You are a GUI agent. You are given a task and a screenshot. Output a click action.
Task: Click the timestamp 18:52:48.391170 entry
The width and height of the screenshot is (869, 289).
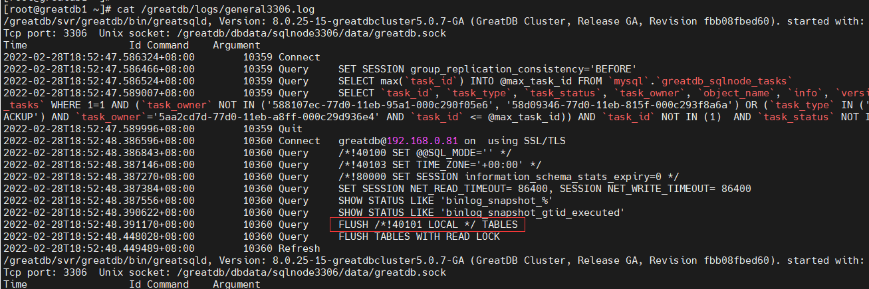(x=98, y=225)
